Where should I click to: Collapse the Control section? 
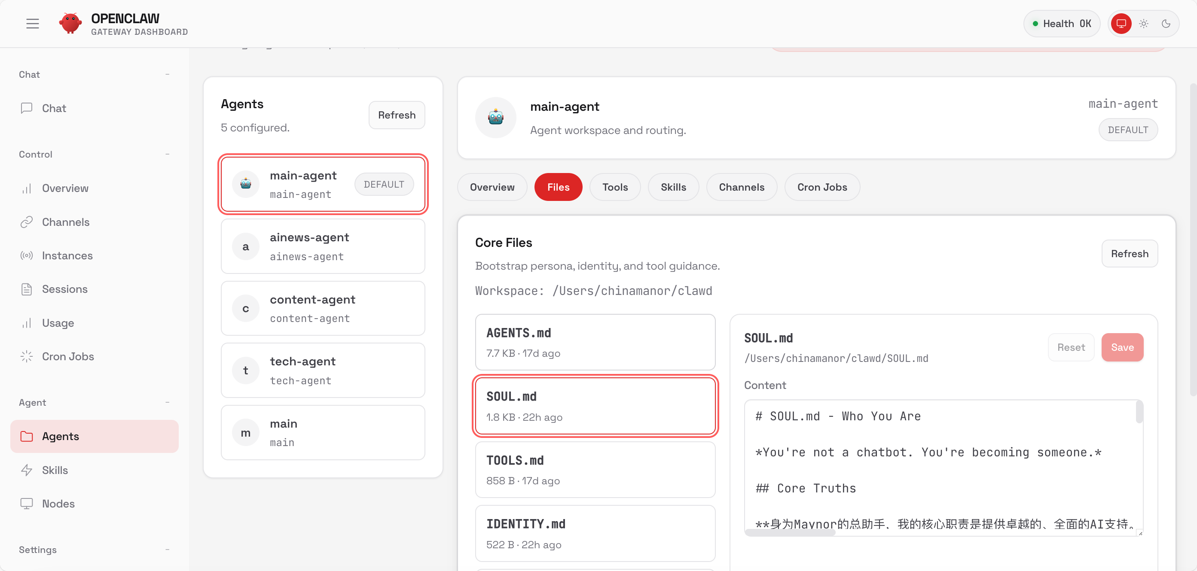(167, 154)
